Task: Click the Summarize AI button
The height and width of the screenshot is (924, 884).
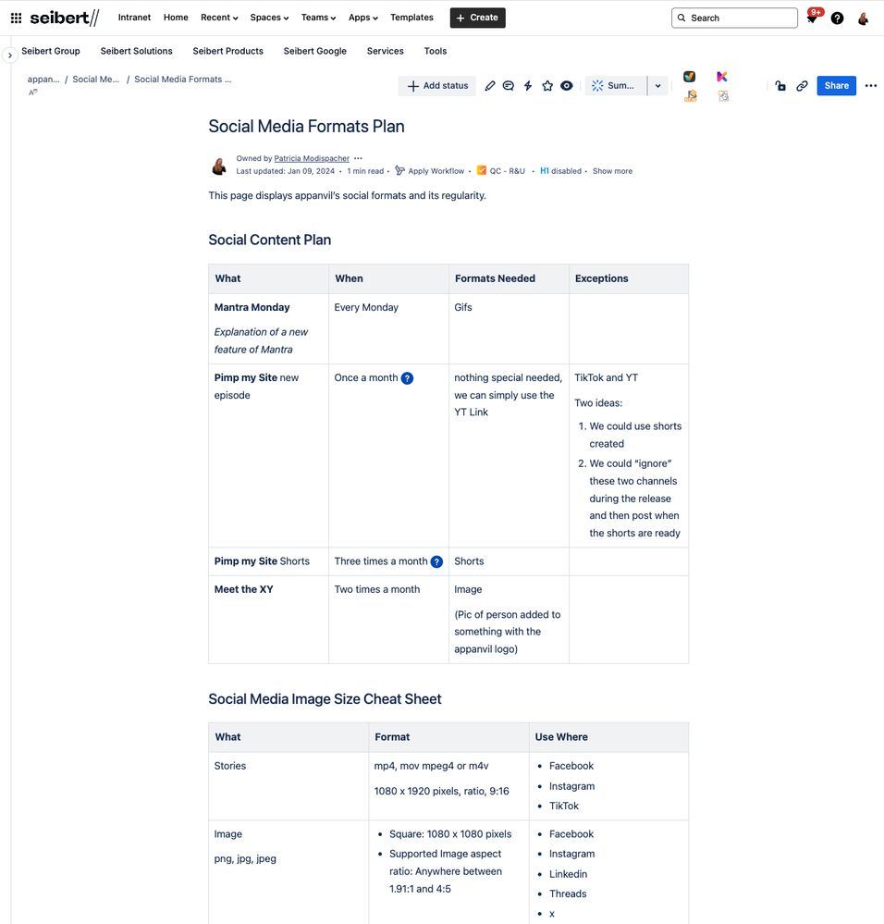Action: click(616, 86)
